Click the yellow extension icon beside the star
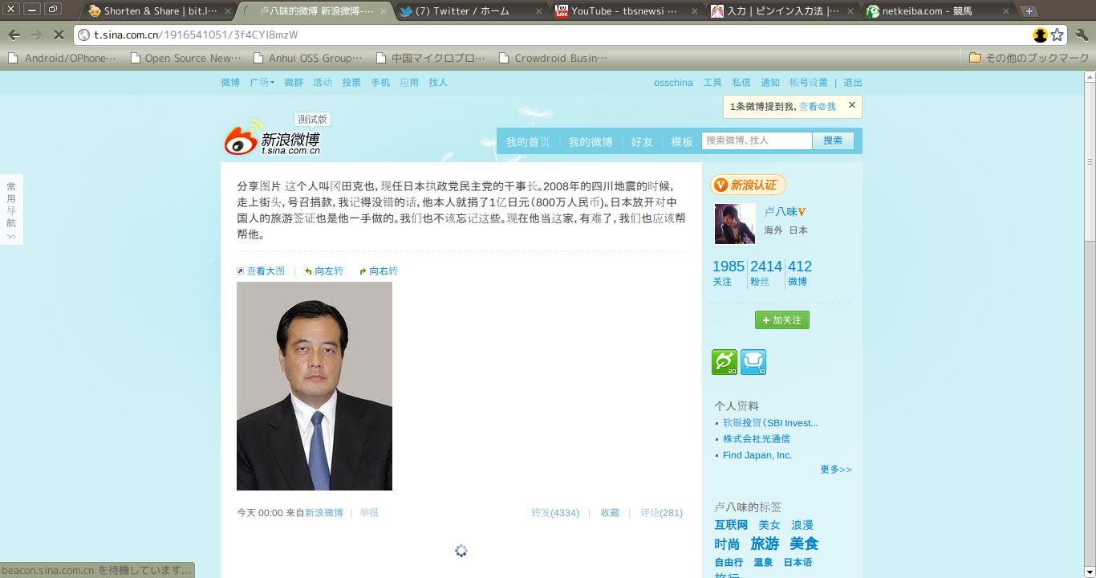 1041,35
